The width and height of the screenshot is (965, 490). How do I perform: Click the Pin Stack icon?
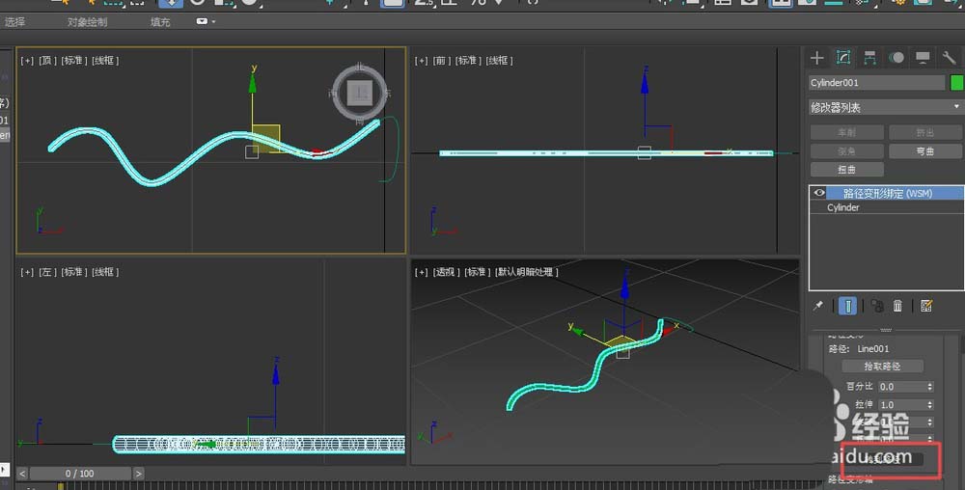tap(818, 306)
